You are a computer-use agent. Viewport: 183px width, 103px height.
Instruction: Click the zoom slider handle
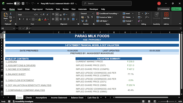point(167,101)
